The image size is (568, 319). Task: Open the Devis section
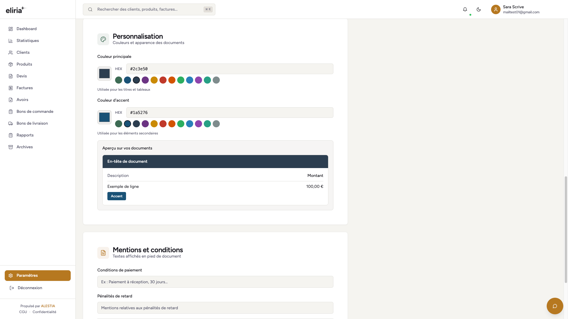[x=22, y=76]
